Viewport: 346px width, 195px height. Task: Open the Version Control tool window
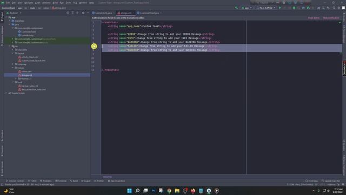tap(15, 181)
